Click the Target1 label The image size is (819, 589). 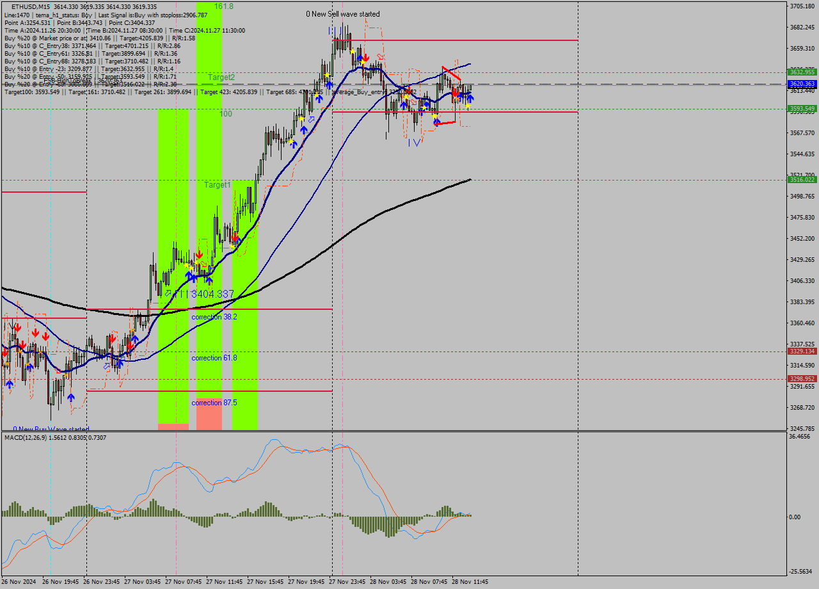pos(218,184)
